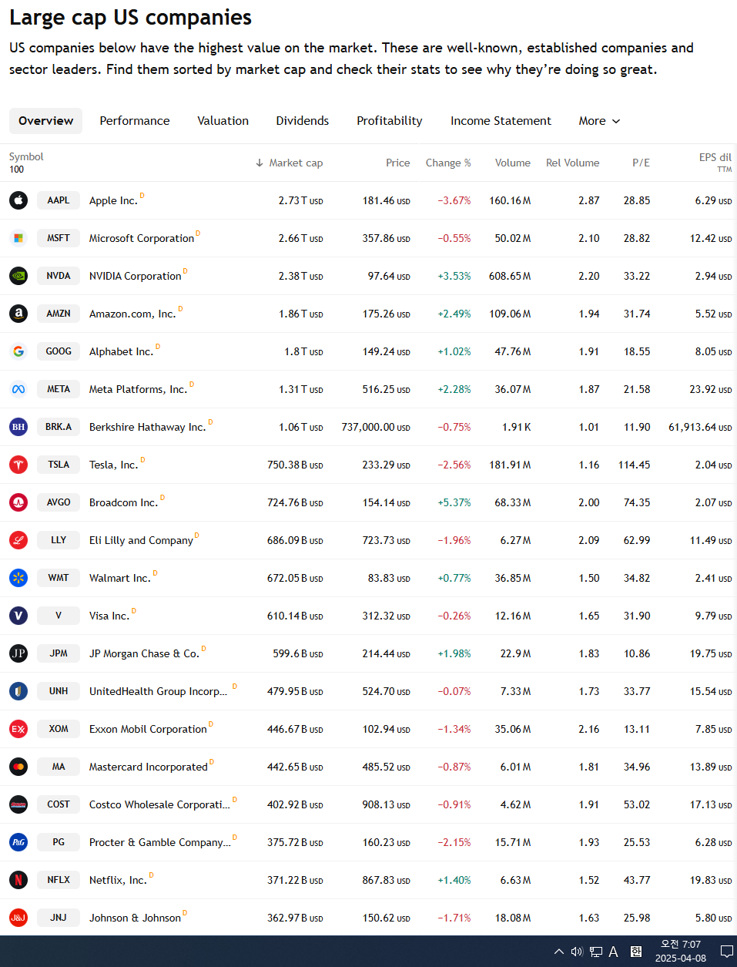
Task: Switch to the Valuation tab
Action: pos(223,121)
